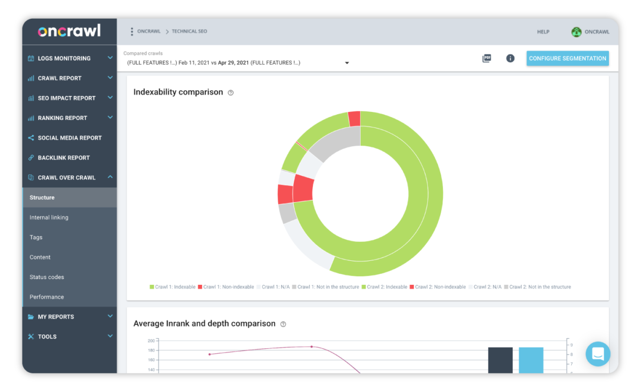The width and height of the screenshot is (641, 391).
Task: Click the light blue bar in the chart
Action: pyautogui.click(x=531, y=360)
